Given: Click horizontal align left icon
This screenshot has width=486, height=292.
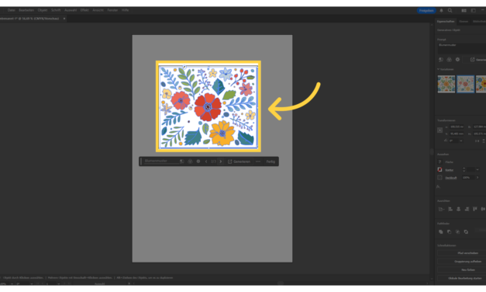Looking at the screenshot, I should [450, 210].
